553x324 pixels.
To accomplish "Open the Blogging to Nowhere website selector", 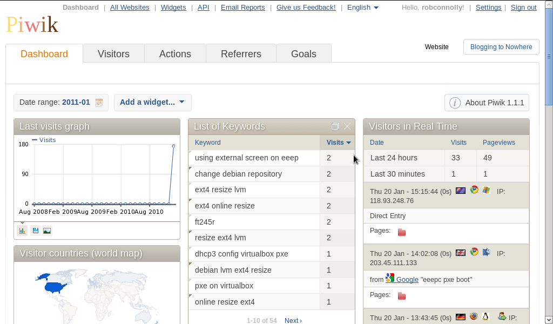I will 501,47.
